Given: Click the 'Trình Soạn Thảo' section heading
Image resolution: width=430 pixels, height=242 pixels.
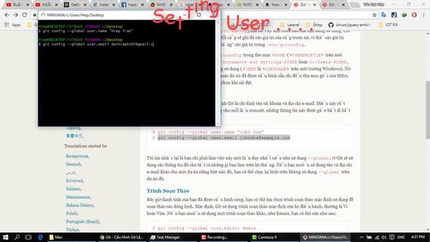Looking at the screenshot, I should (x=168, y=191).
